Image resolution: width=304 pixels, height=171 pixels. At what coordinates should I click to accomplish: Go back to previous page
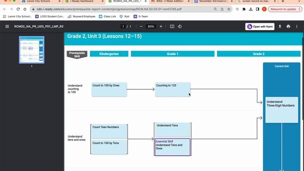5,9
